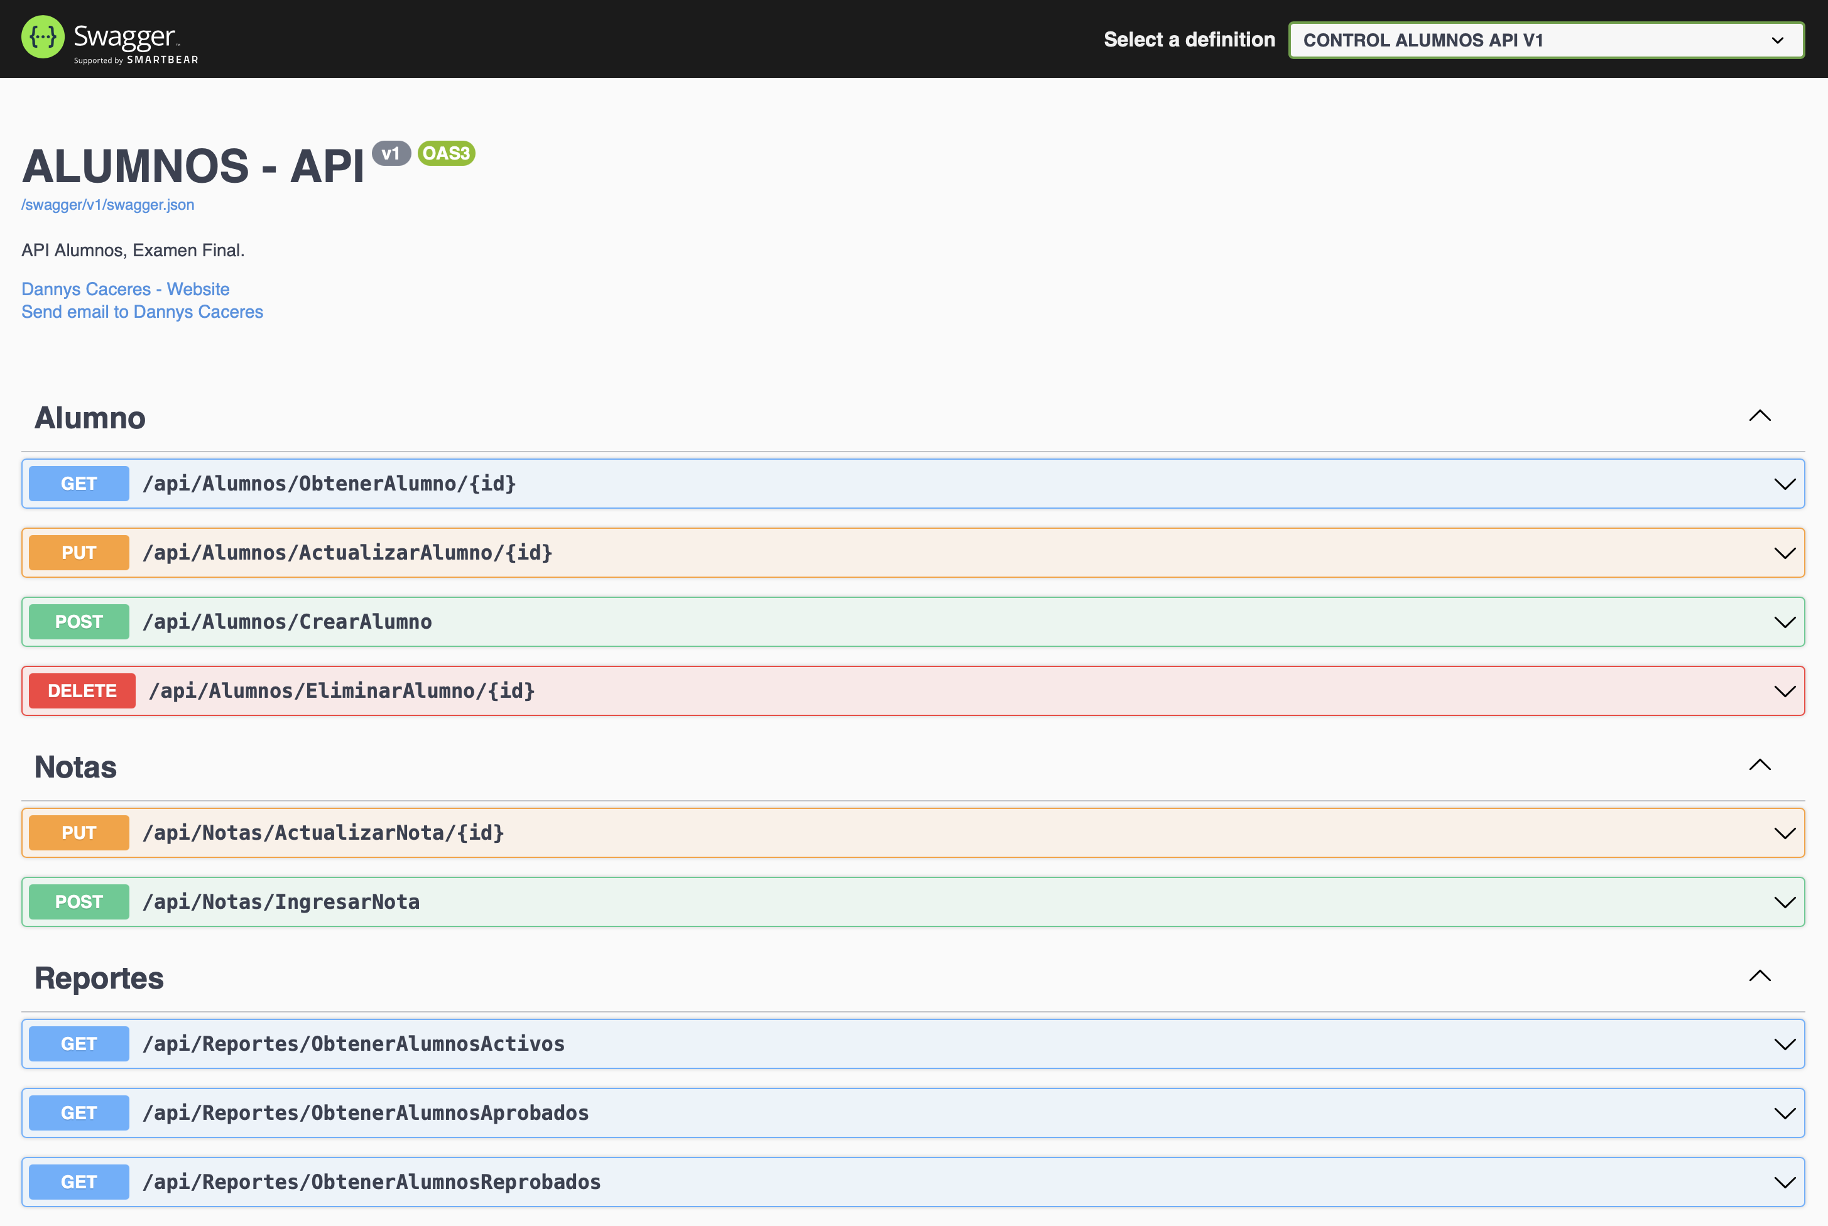Image resolution: width=1828 pixels, height=1226 pixels.
Task: Click PUT badge for ActualizarNota
Action: (x=79, y=833)
